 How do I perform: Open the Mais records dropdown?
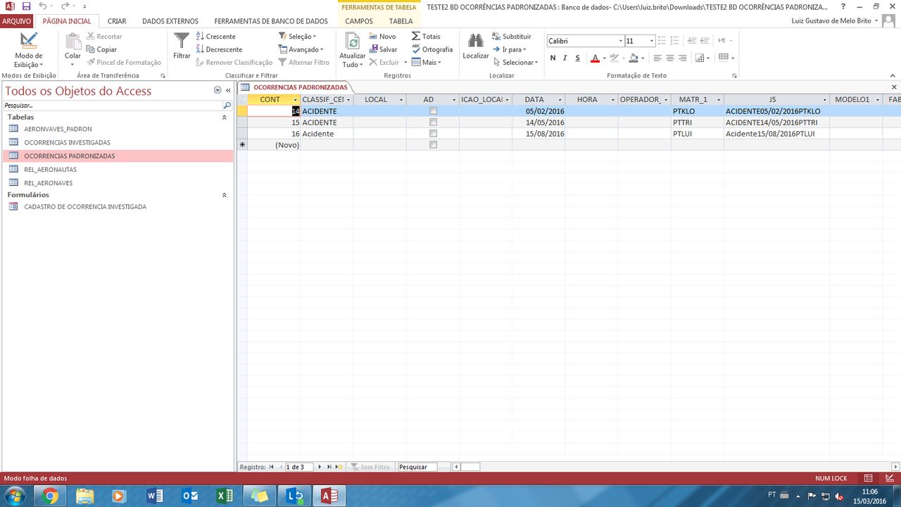[x=427, y=62]
